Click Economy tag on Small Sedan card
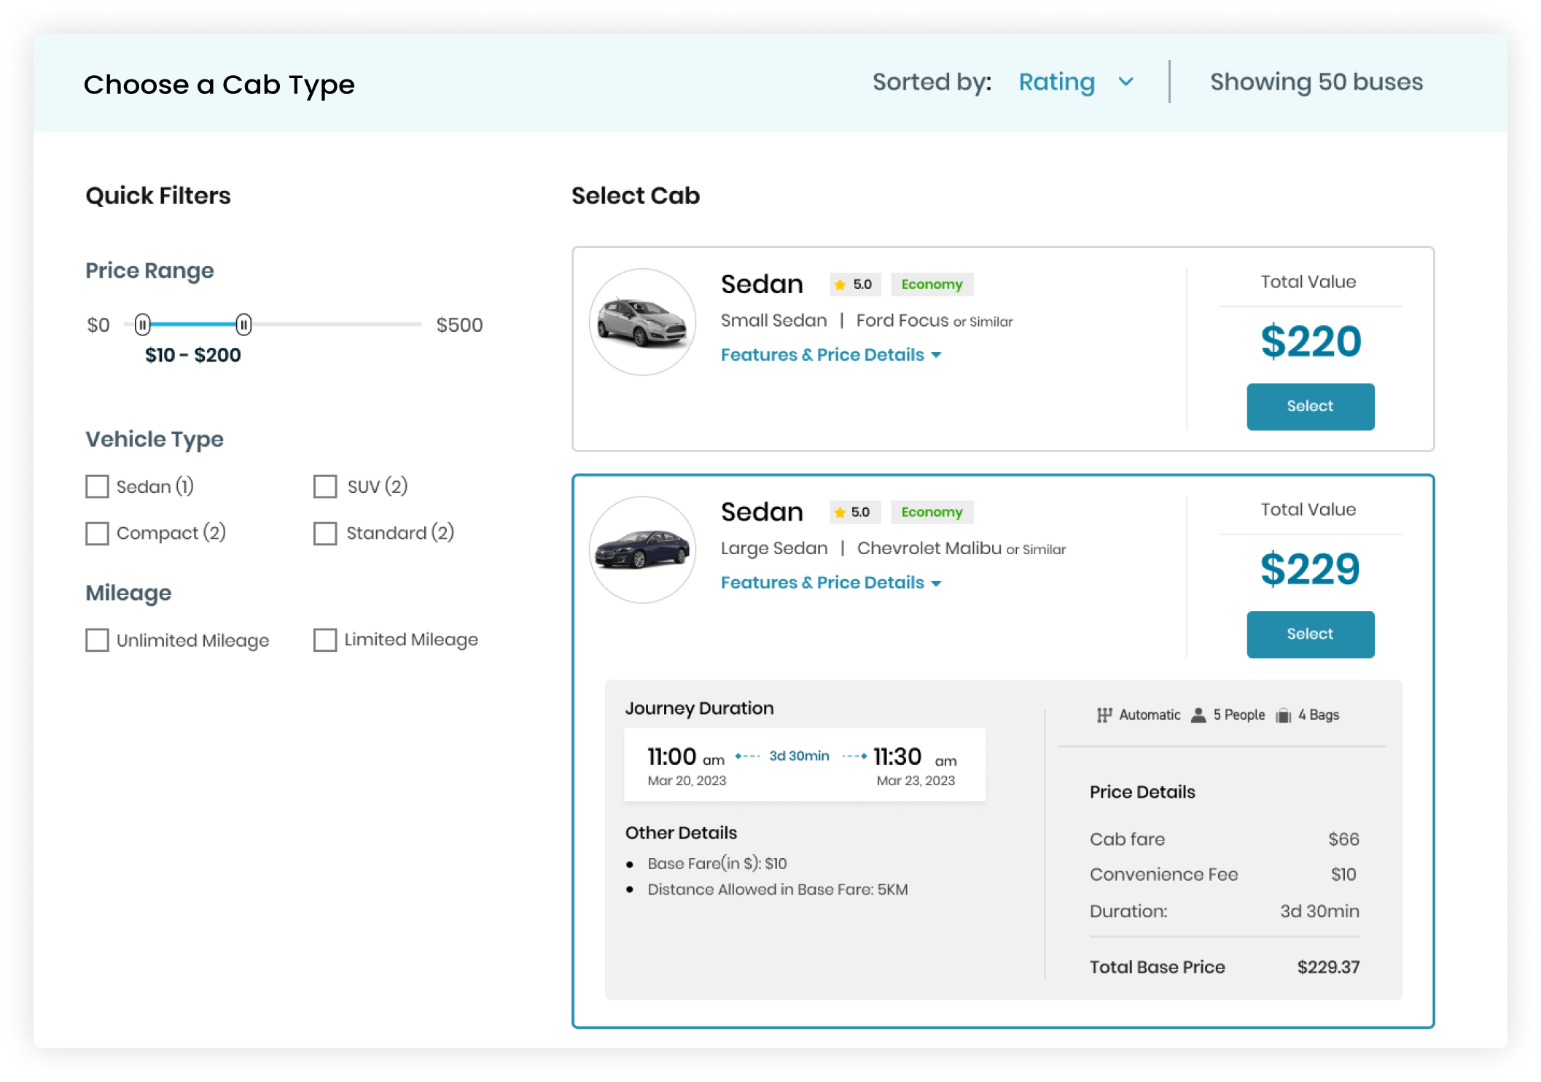This screenshot has width=1541, height=1082. click(x=932, y=284)
